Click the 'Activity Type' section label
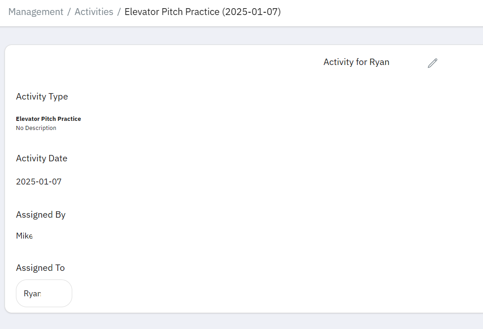 [42, 96]
